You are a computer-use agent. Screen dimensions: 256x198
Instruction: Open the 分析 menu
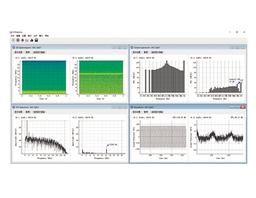(x=35, y=36)
